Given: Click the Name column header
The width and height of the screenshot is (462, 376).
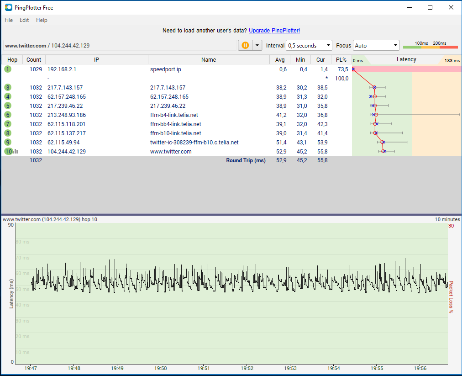Looking at the screenshot, I should (209, 59).
